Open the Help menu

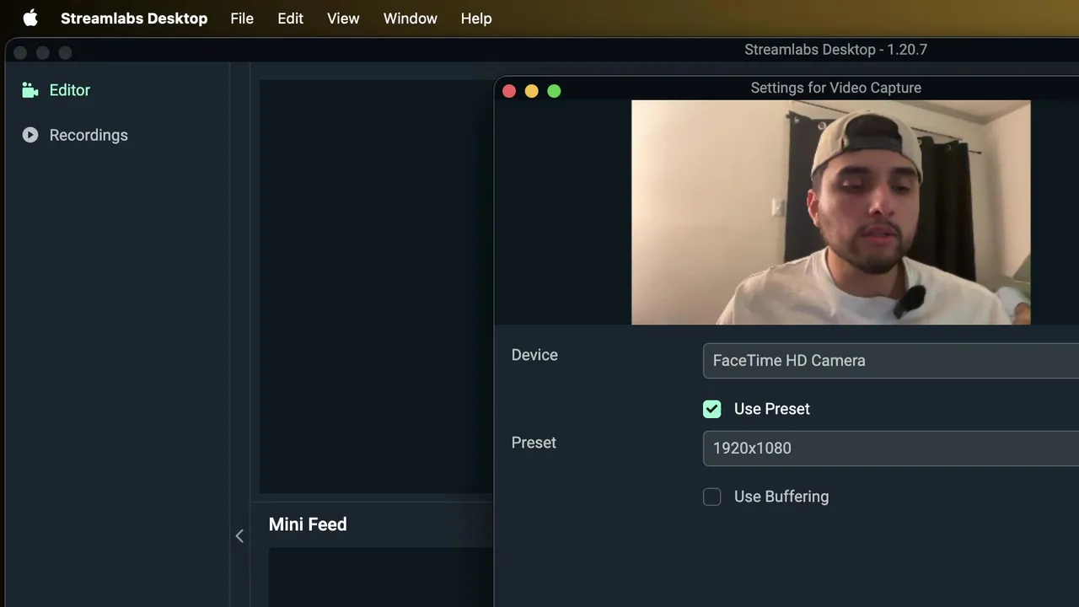click(x=476, y=18)
